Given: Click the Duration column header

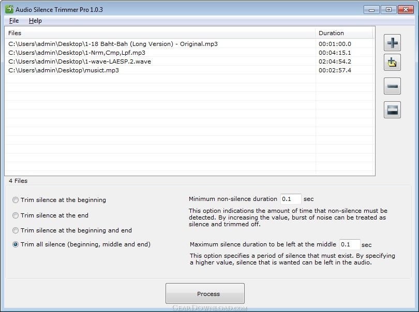Looking at the screenshot, I should click(344, 33).
